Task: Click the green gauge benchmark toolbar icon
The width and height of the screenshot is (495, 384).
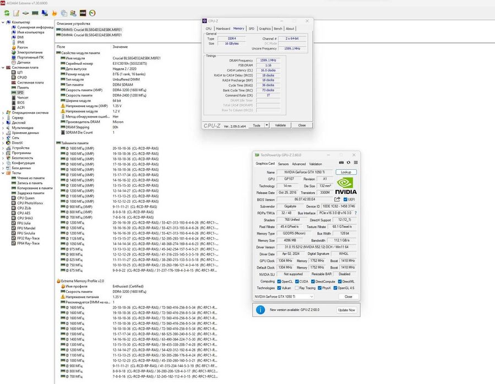Action: 92,13
